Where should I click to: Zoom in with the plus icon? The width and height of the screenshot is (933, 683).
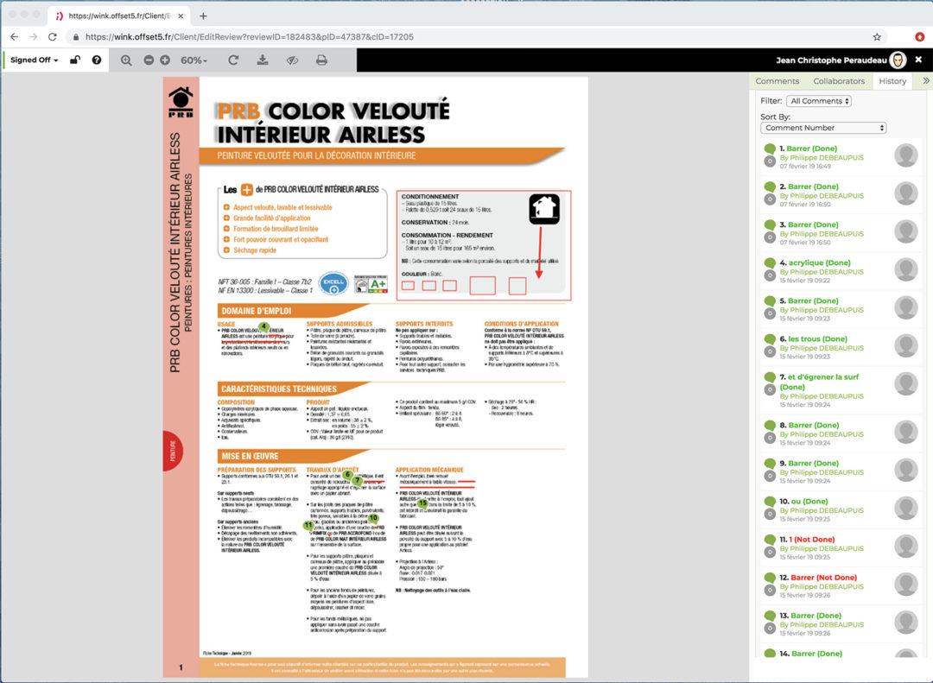[x=165, y=60]
